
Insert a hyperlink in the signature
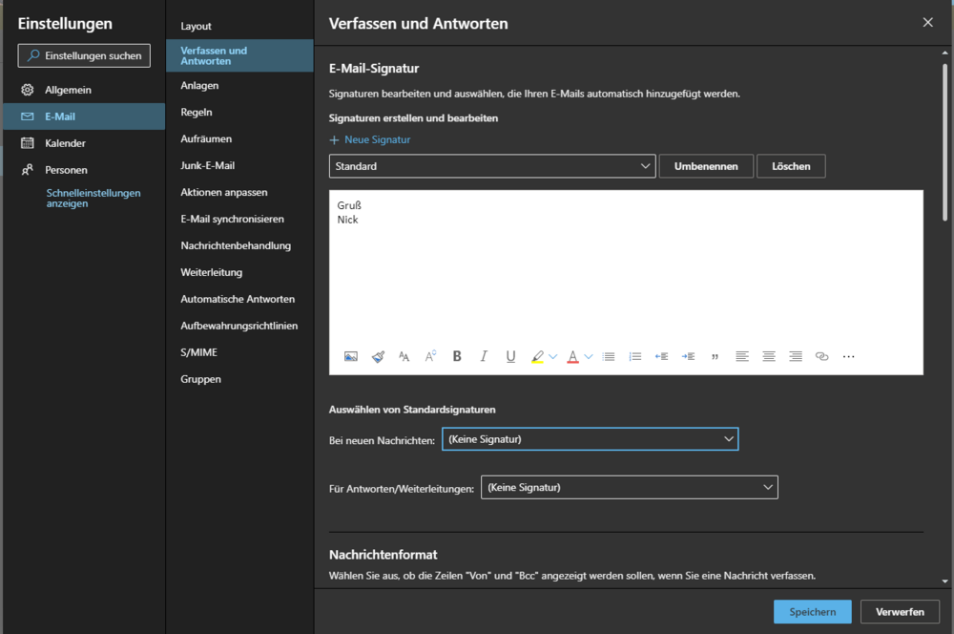point(821,357)
